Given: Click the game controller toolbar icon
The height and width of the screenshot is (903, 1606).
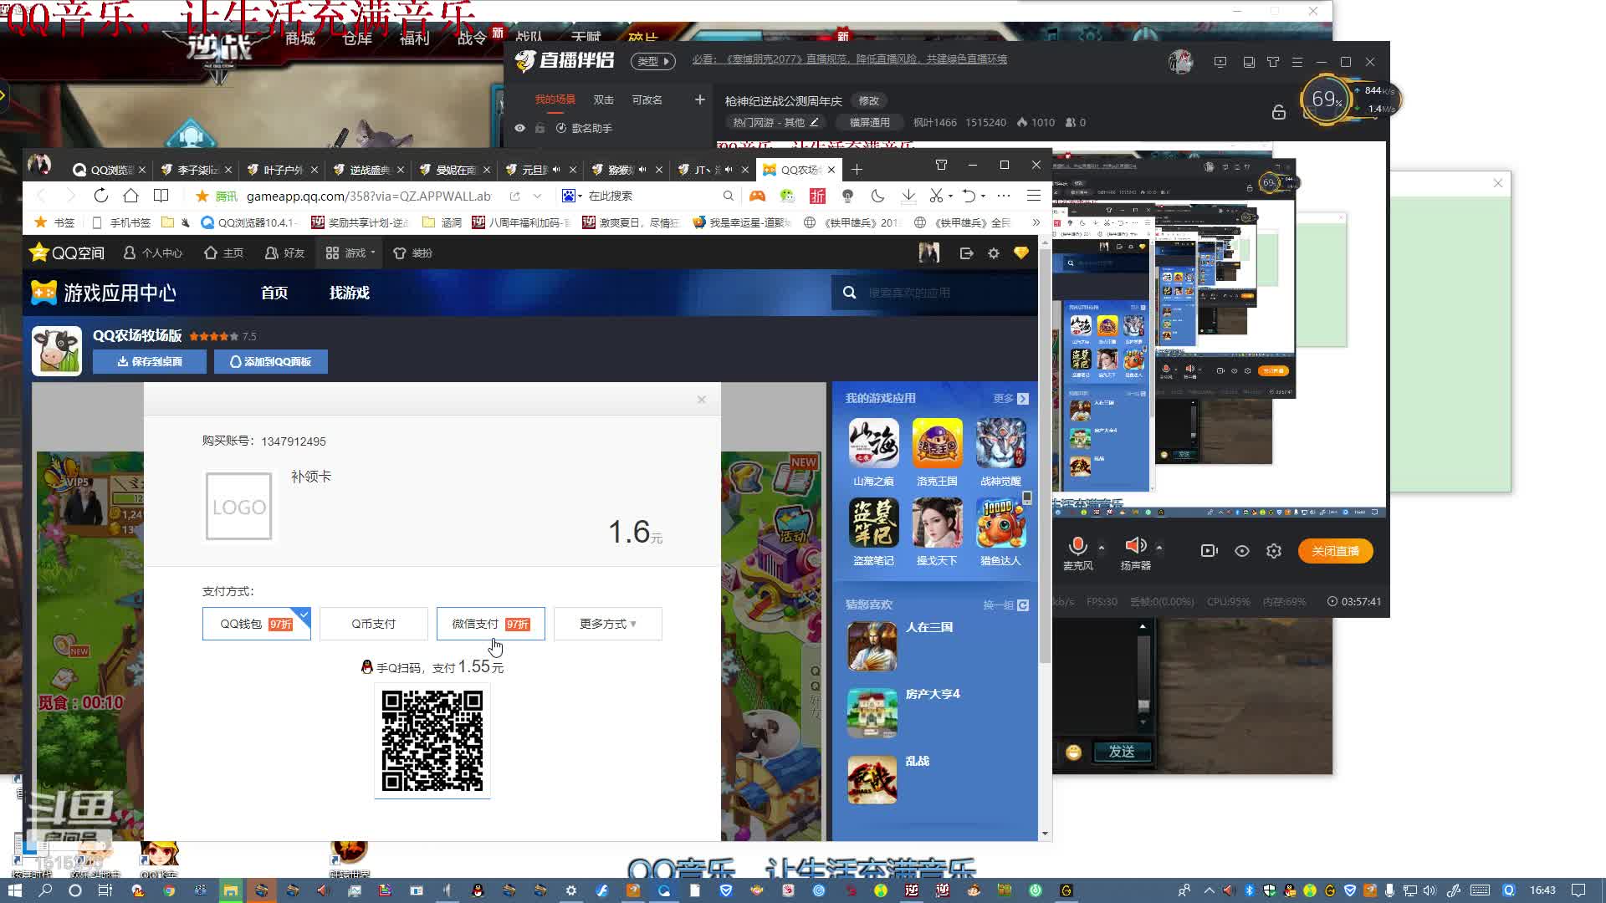Looking at the screenshot, I should (757, 196).
